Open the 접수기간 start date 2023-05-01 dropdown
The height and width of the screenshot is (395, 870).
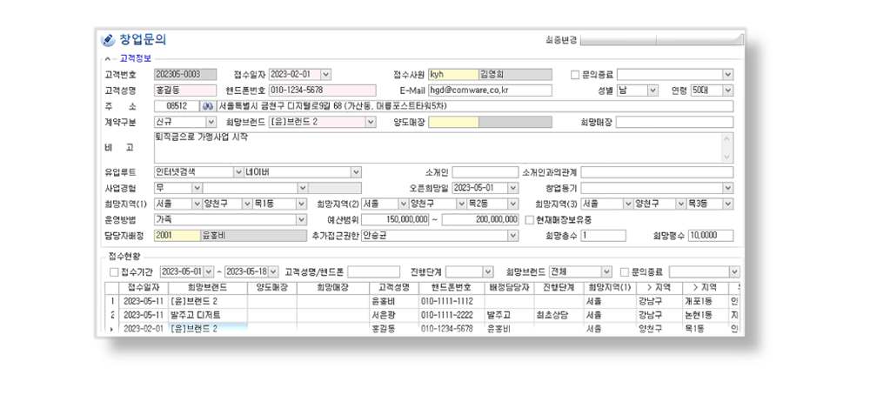tap(209, 271)
